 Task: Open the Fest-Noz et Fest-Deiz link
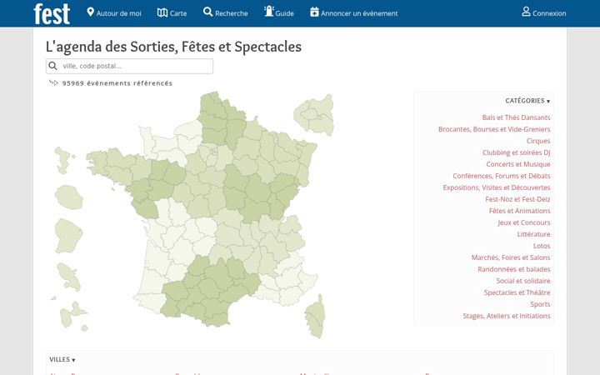coord(517,199)
